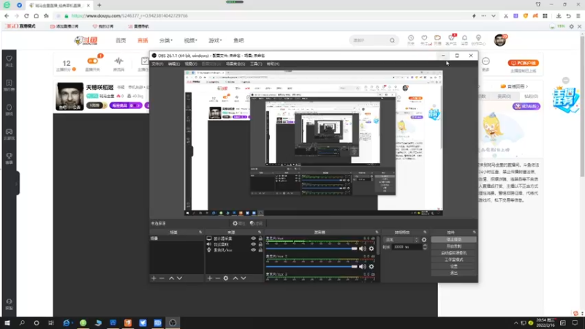Remove selected scene with minus icon
The width and height of the screenshot is (585, 329).
coord(162,279)
